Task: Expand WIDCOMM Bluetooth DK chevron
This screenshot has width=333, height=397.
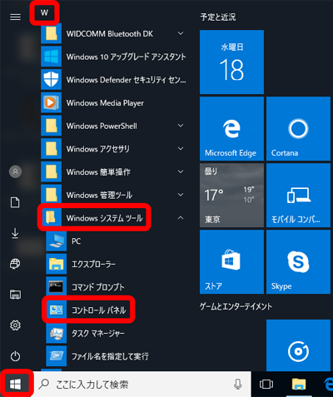Action: point(181,33)
